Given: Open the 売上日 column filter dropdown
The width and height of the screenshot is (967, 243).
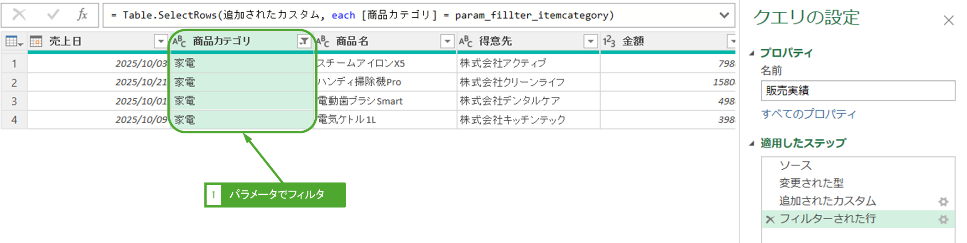Looking at the screenshot, I should coord(161,41).
